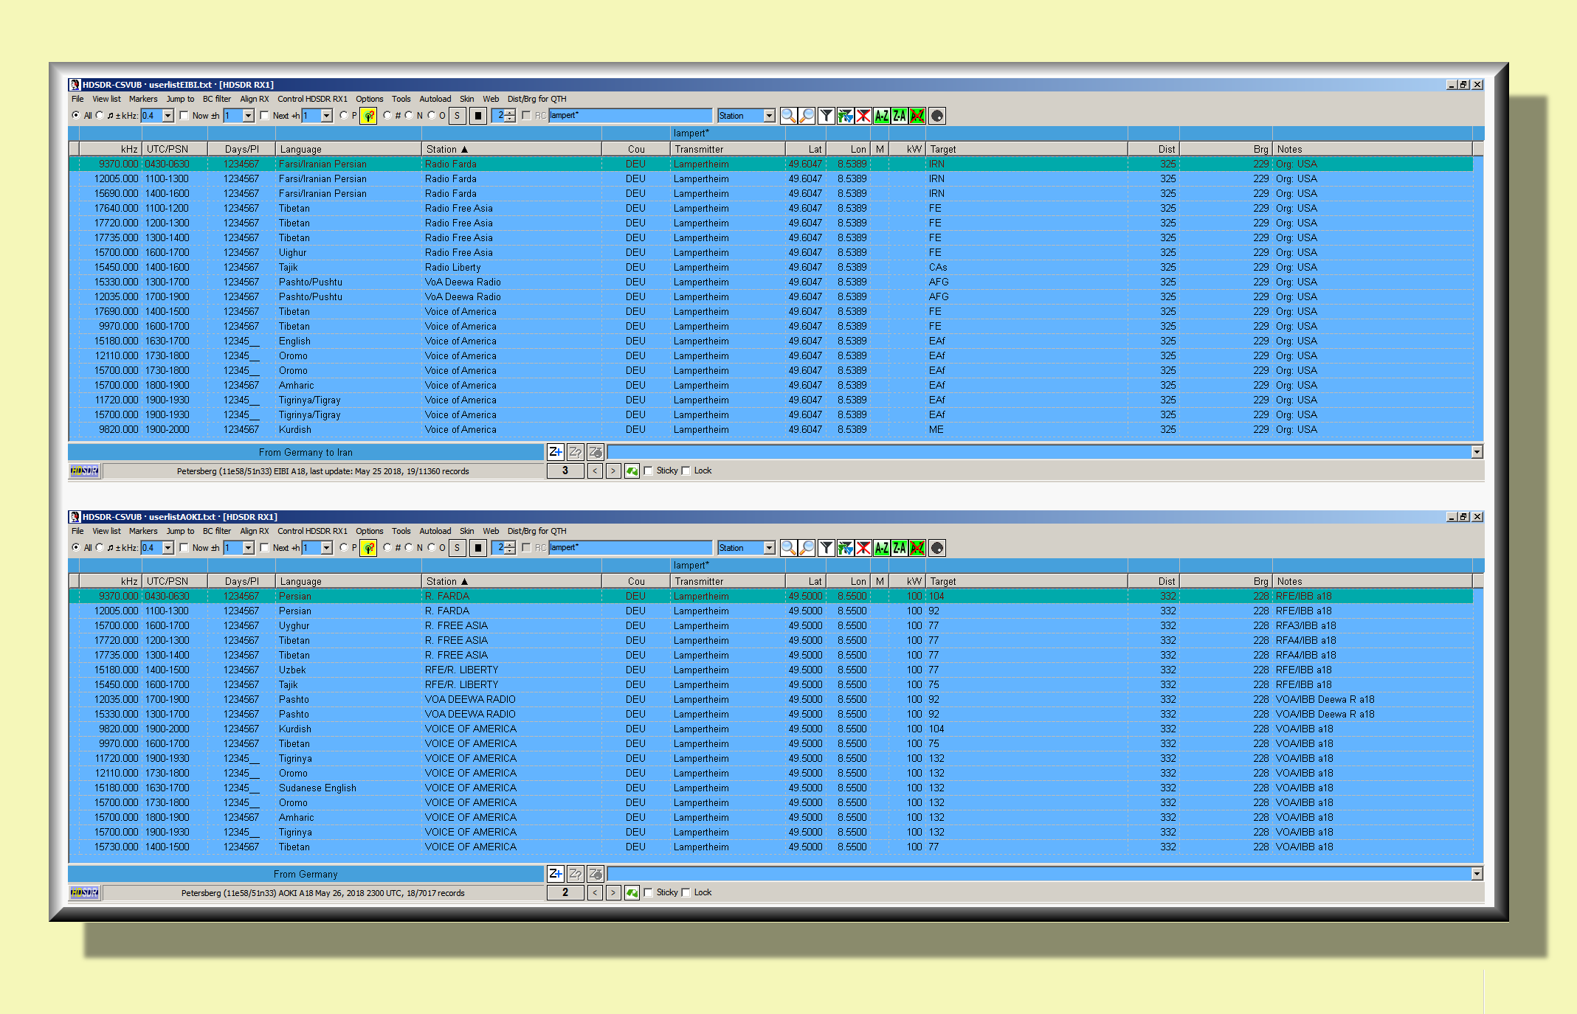This screenshot has height=1014, width=1577.
Task: Select the All radio button in the EIBI window
Action: (76, 115)
